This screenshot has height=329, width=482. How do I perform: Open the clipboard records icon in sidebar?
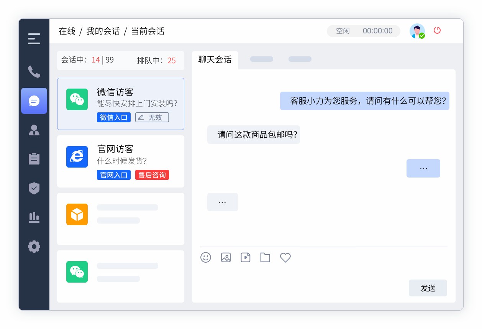coord(34,159)
